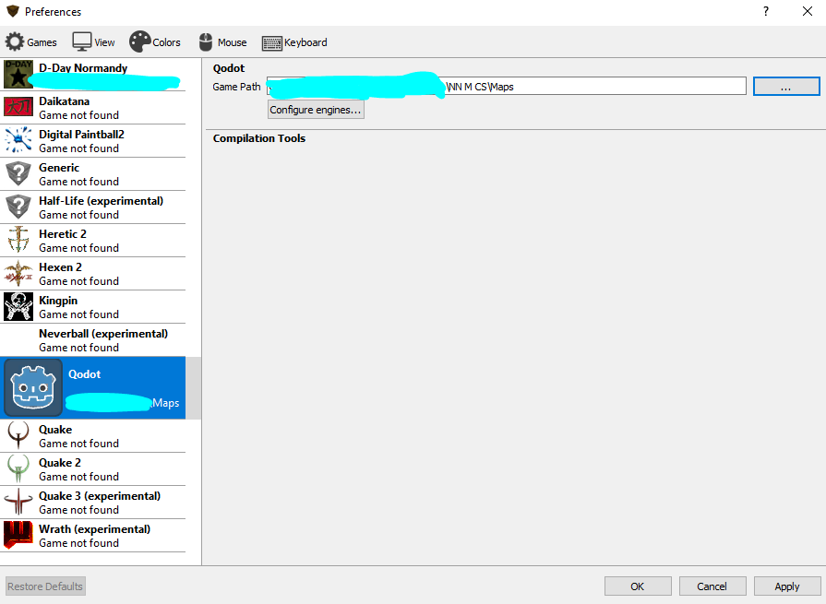
Task: Click the Digital Paintball2 splat icon
Action: point(18,139)
